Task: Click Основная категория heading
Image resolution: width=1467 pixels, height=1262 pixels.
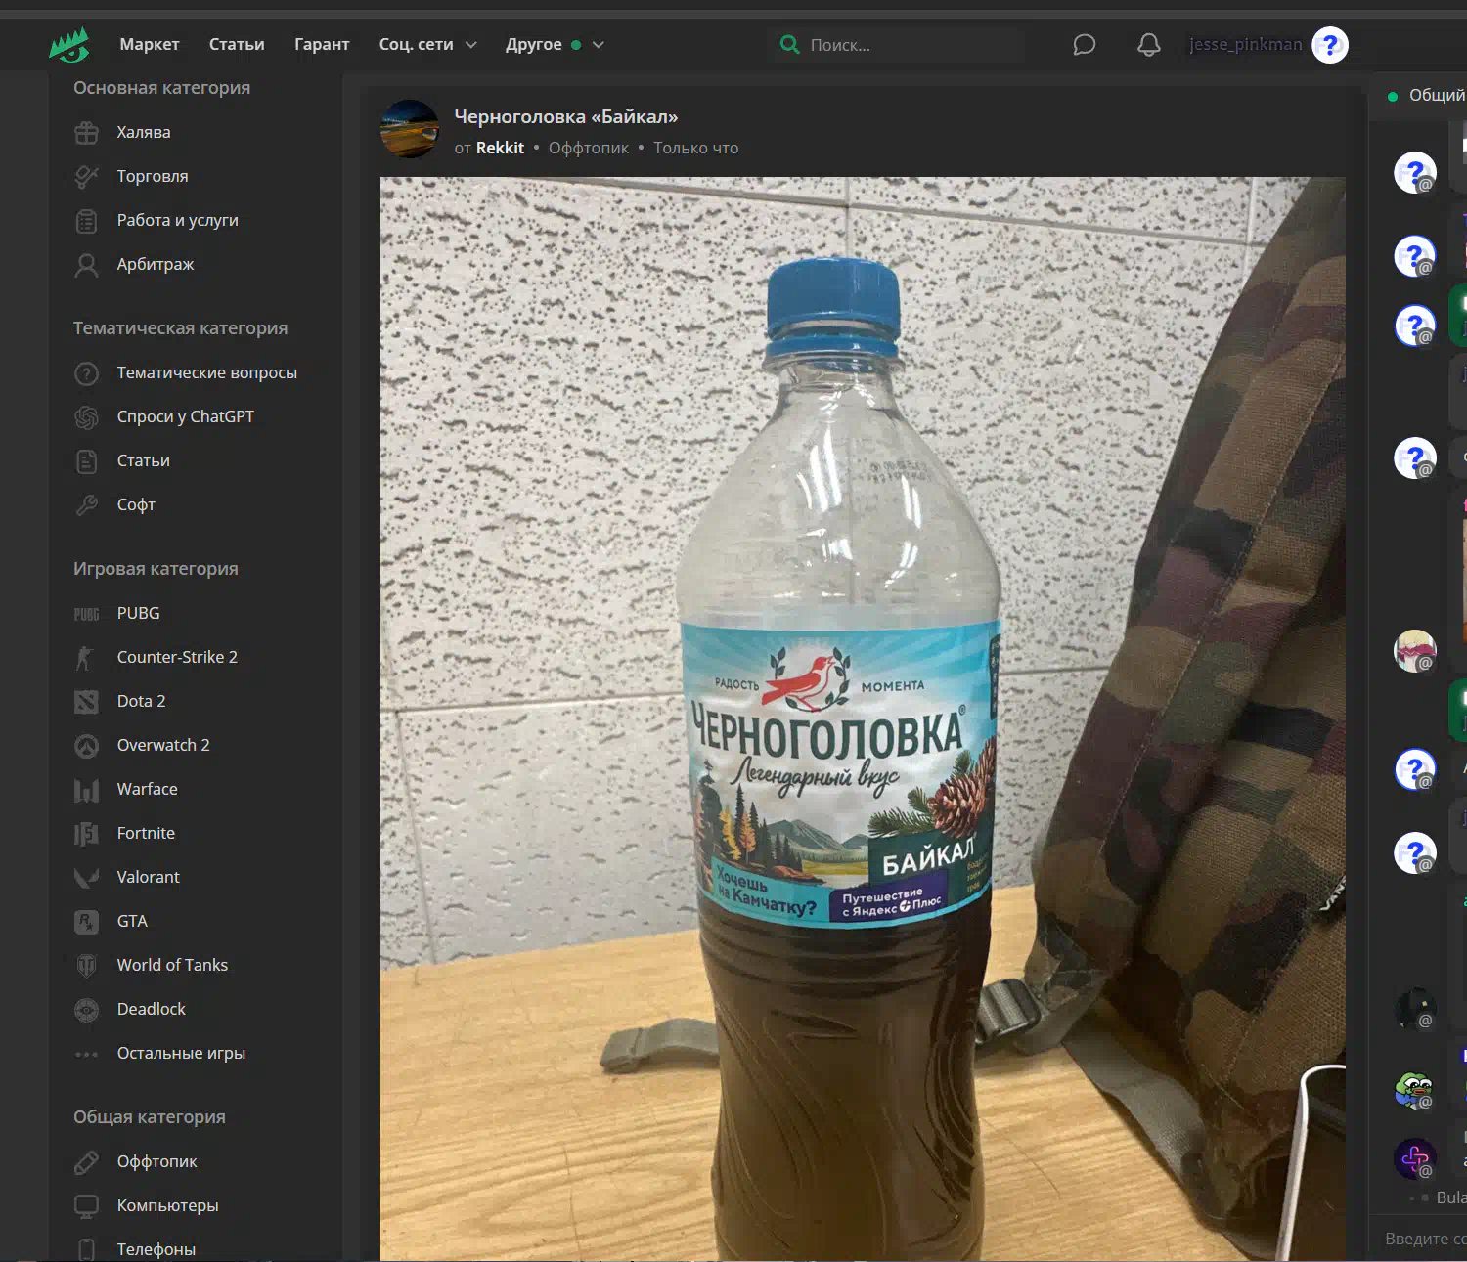Action: pos(161,88)
